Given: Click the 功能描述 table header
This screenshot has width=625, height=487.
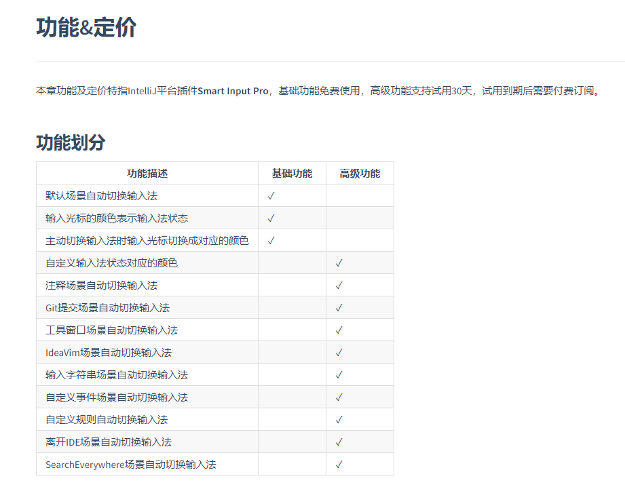Looking at the screenshot, I should 147,174.
